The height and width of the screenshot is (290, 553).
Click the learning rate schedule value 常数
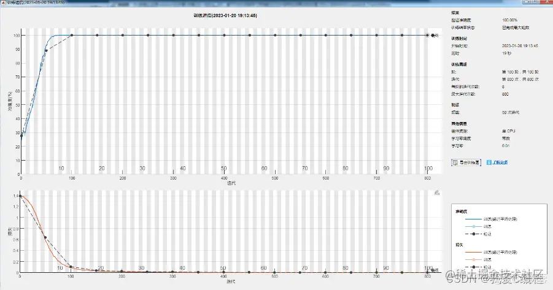(506, 139)
